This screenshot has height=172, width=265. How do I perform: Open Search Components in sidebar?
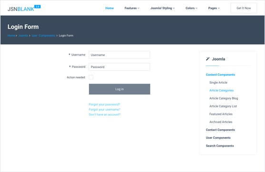tap(220, 146)
